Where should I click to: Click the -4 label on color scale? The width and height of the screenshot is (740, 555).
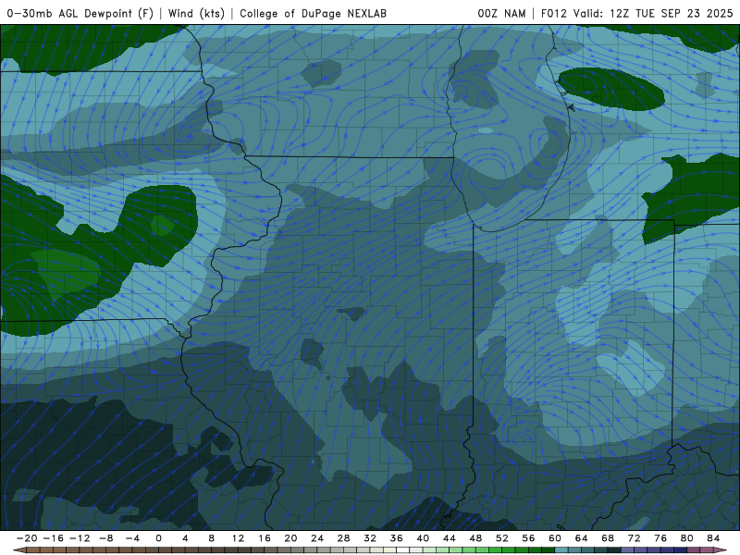tap(132, 538)
